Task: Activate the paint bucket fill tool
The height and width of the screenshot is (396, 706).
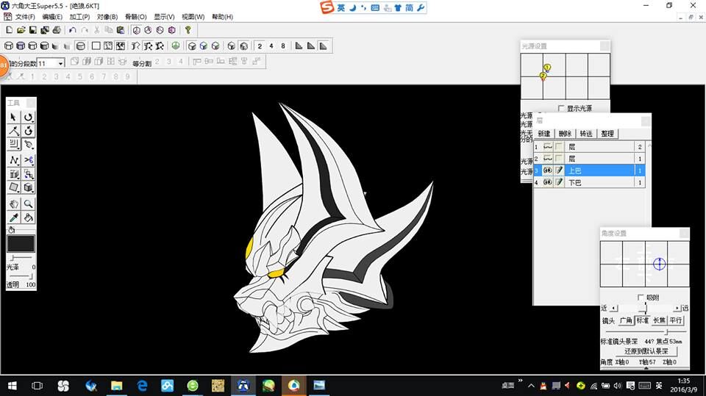Action: (29, 217)
